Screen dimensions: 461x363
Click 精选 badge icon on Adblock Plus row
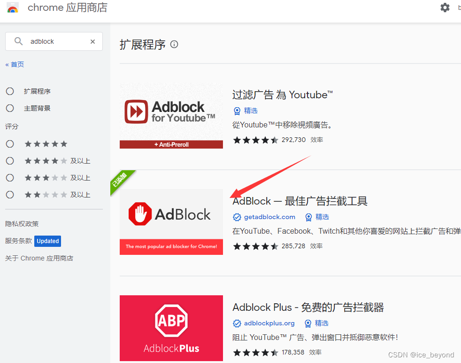[x=308, y=324]
